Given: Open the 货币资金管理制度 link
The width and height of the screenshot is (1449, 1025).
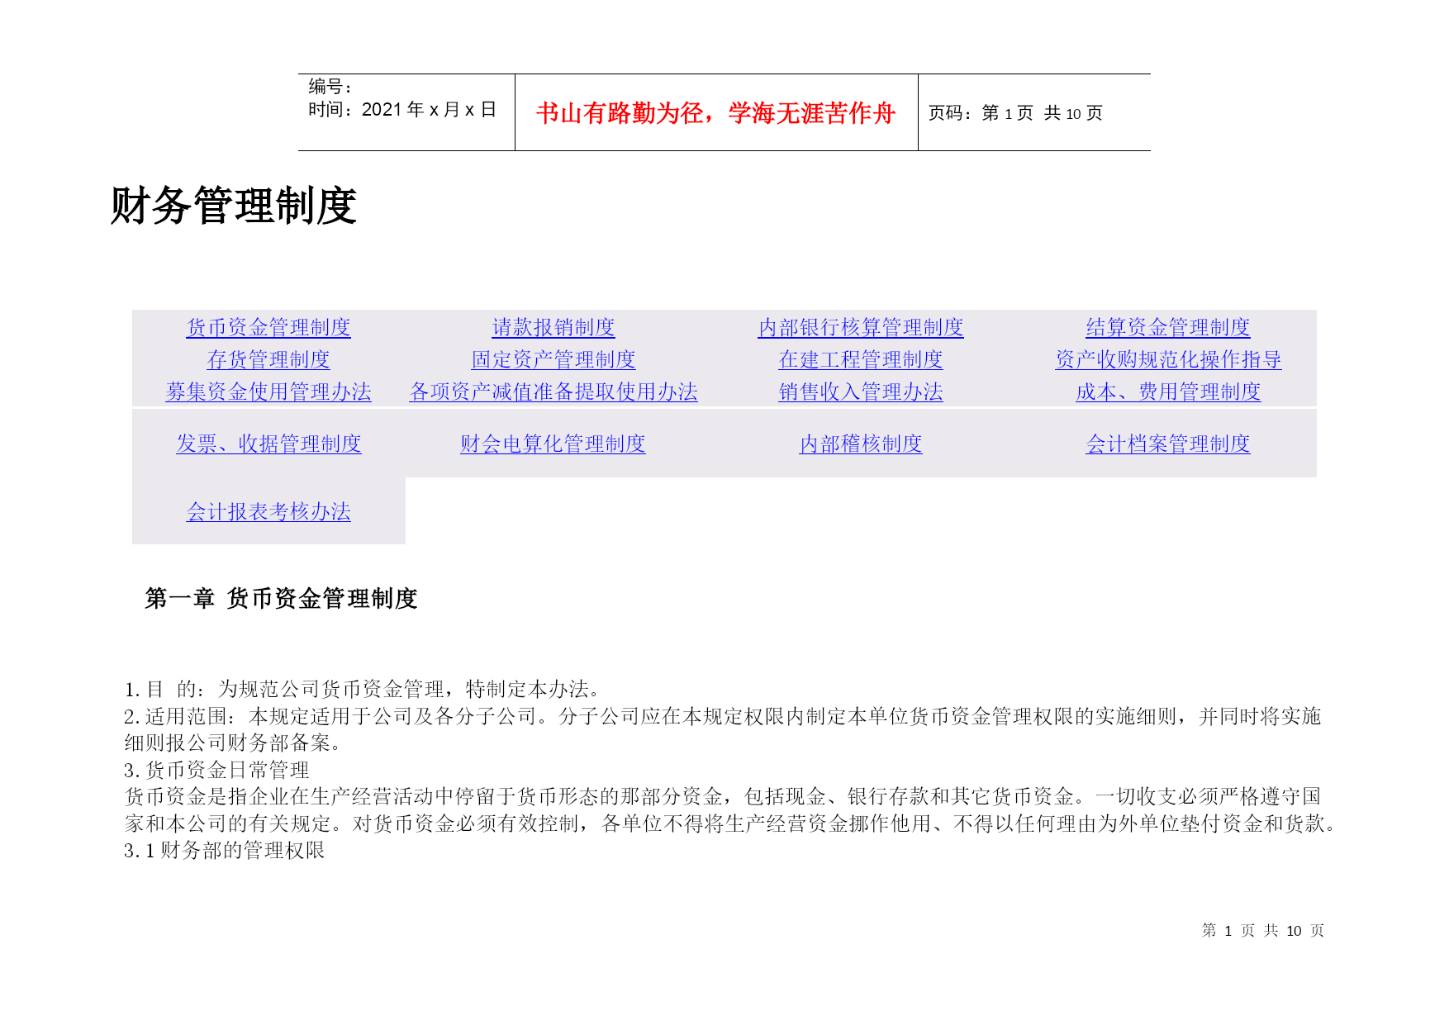Looking at the screenshot, I should coord(268,328).
